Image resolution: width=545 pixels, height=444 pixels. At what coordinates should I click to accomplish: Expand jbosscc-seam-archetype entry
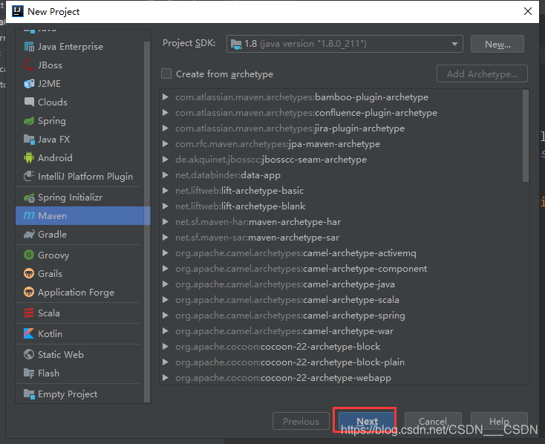[166, 160]
